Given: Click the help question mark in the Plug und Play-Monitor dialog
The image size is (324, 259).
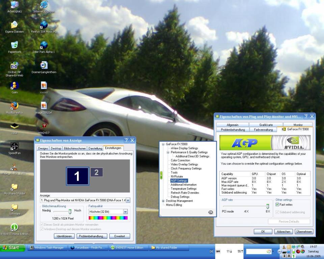Looking at the screenshot, I should coord(306,116).
